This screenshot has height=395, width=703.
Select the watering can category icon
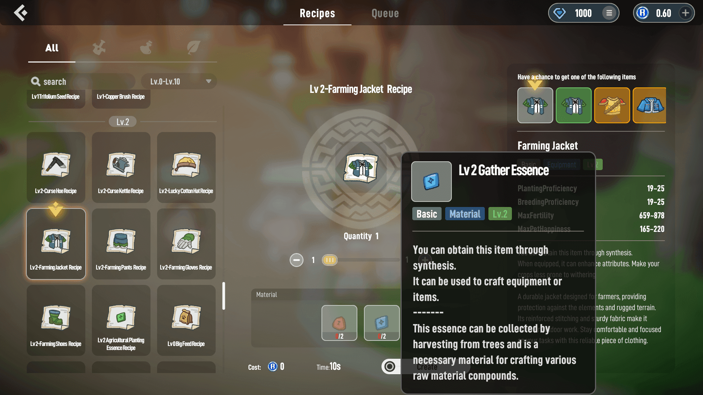tap(146, 48)
